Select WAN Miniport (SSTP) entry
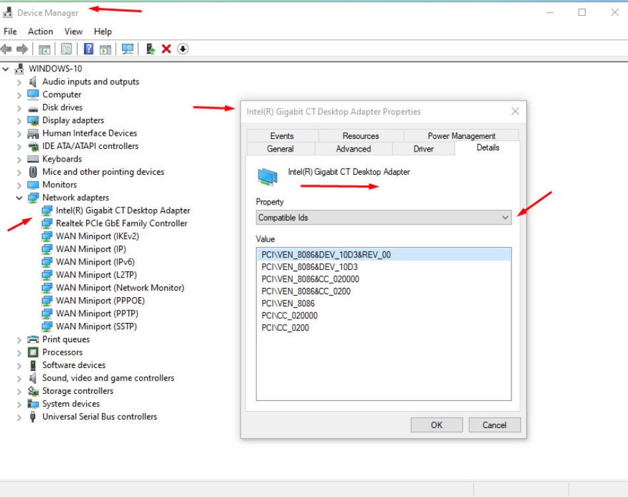 [x=97, y=326]
